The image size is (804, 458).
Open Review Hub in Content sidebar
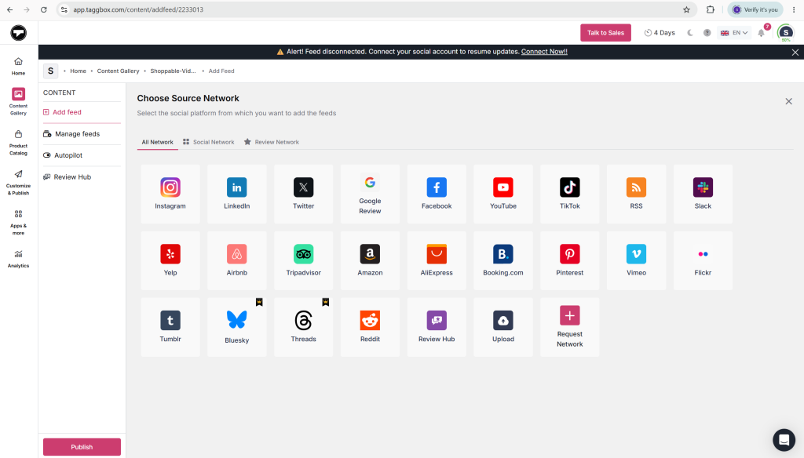point(82,176)
